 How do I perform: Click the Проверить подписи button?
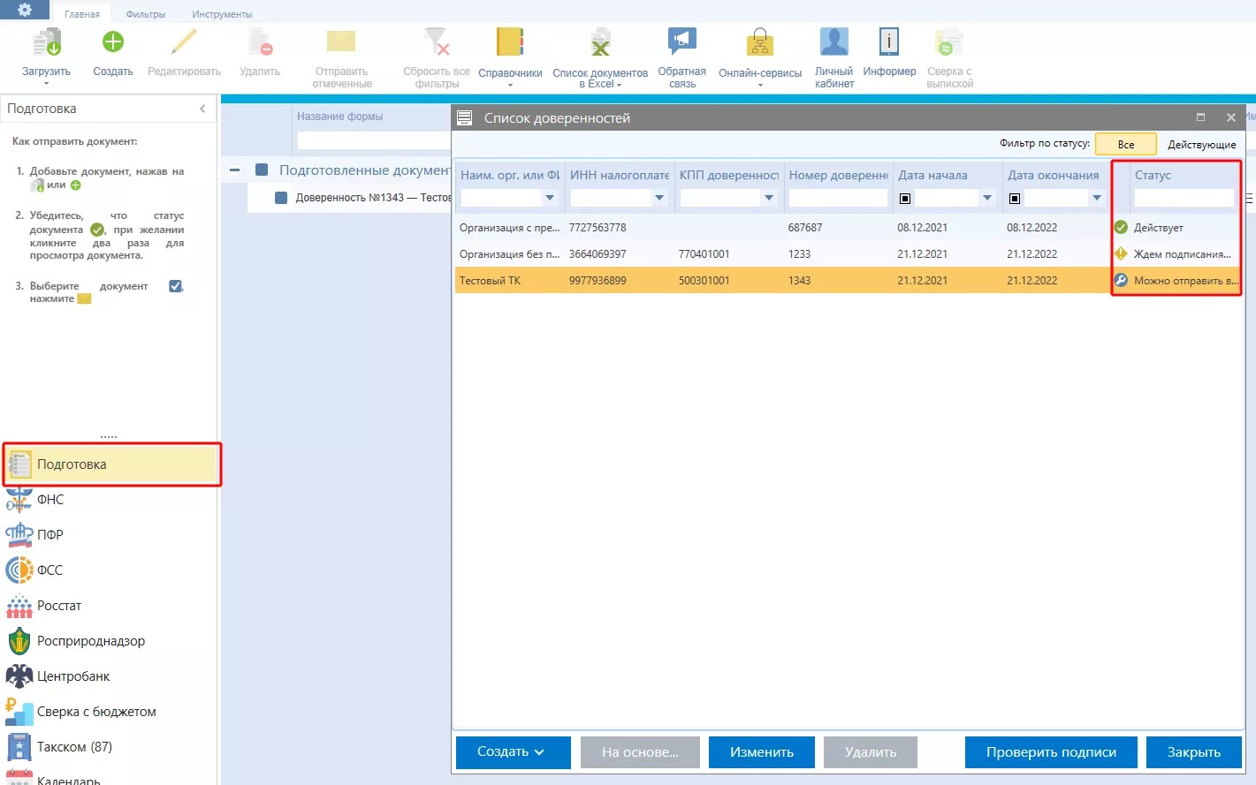tap(1051, 752)
